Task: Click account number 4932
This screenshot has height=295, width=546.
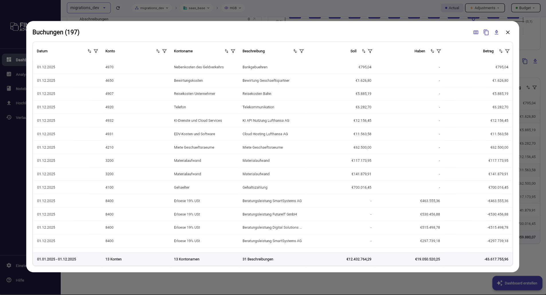Action: pyautogui.click(x=109, y=121)
